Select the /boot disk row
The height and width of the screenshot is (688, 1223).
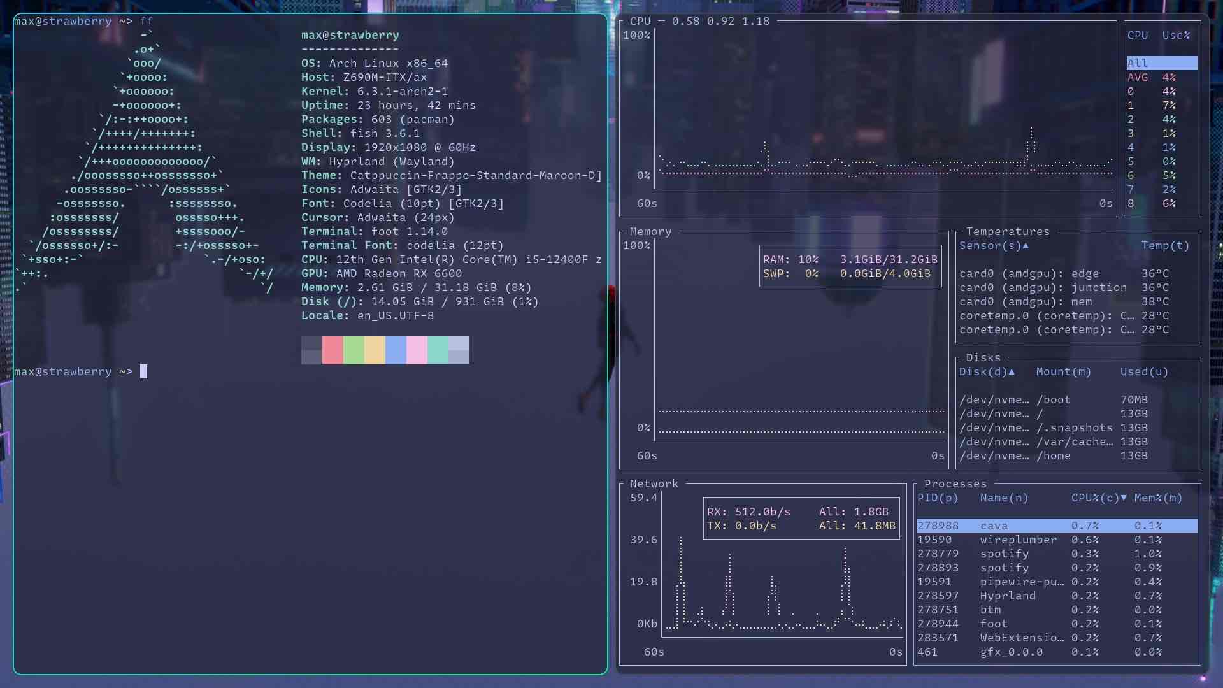1078,399
